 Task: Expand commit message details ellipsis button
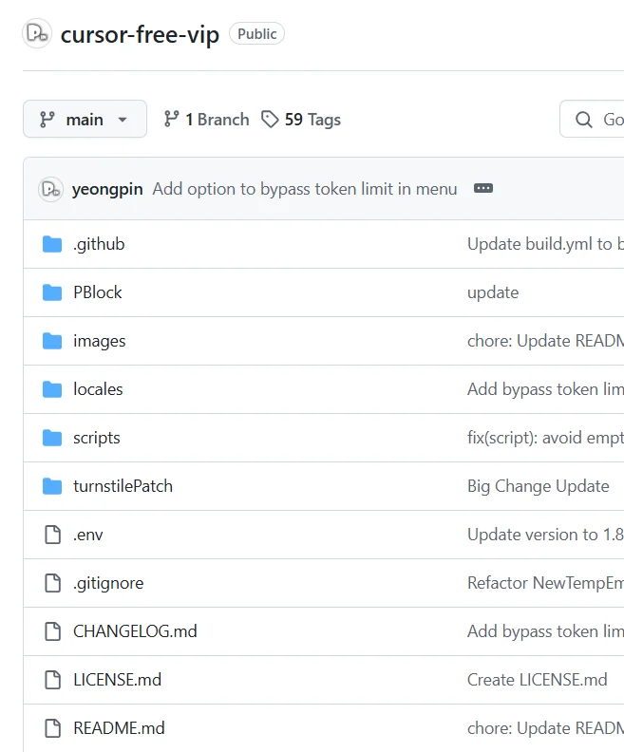(483, 188)
